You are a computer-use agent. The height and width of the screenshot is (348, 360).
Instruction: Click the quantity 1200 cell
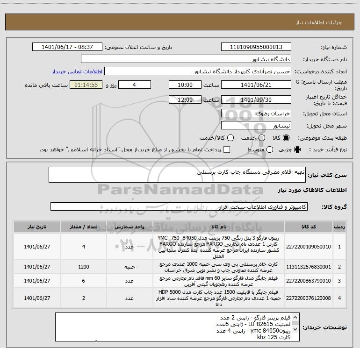tap(84, 267)
